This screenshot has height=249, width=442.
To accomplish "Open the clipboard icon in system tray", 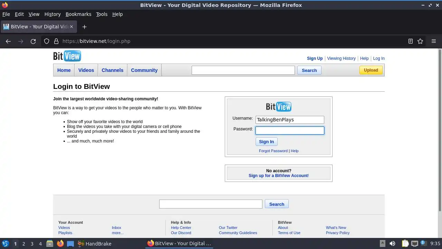I will [x=405, y=243].
